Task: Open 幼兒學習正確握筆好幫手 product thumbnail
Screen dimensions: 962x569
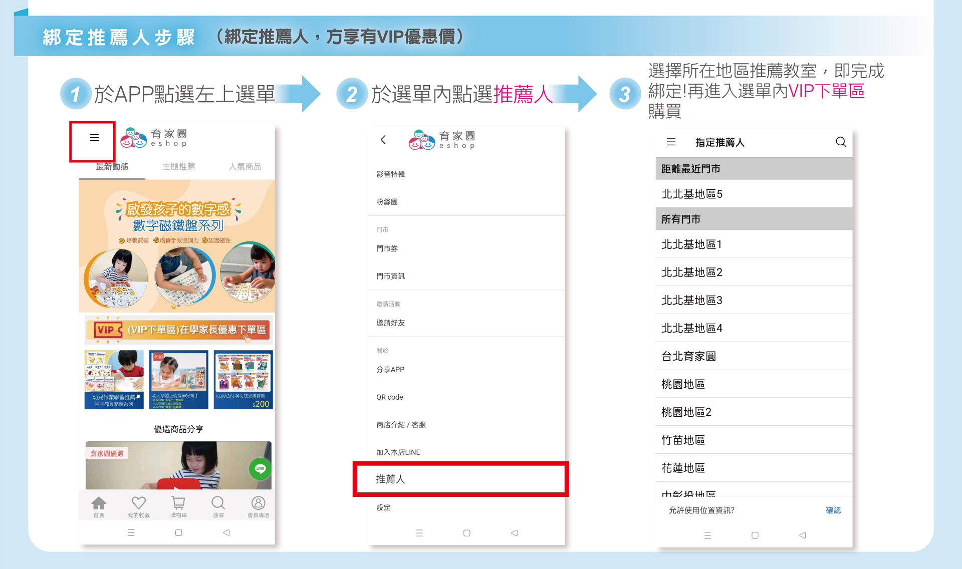Action: tap(178, 379)
